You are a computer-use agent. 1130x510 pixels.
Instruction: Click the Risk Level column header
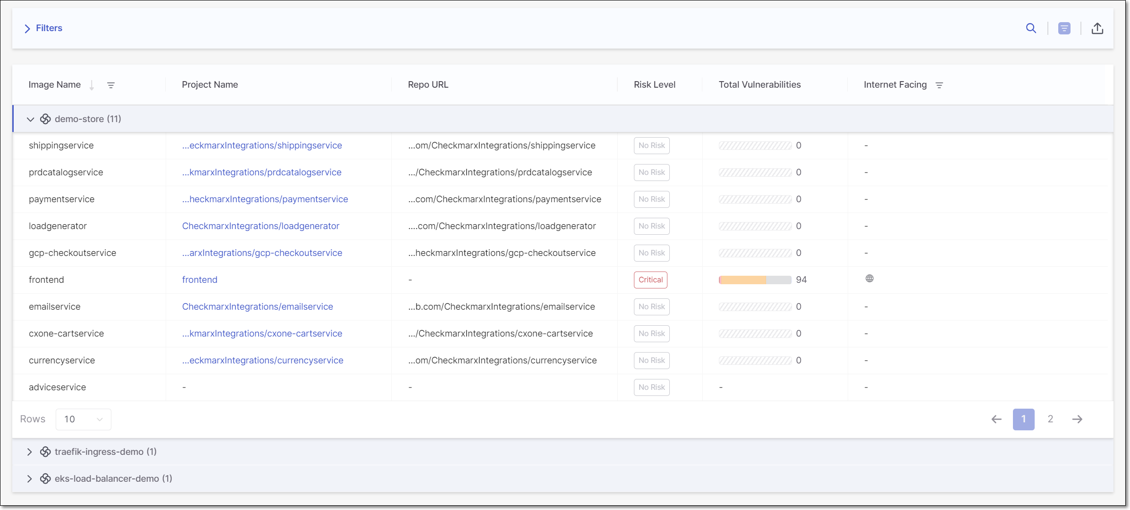click(654, 85)
